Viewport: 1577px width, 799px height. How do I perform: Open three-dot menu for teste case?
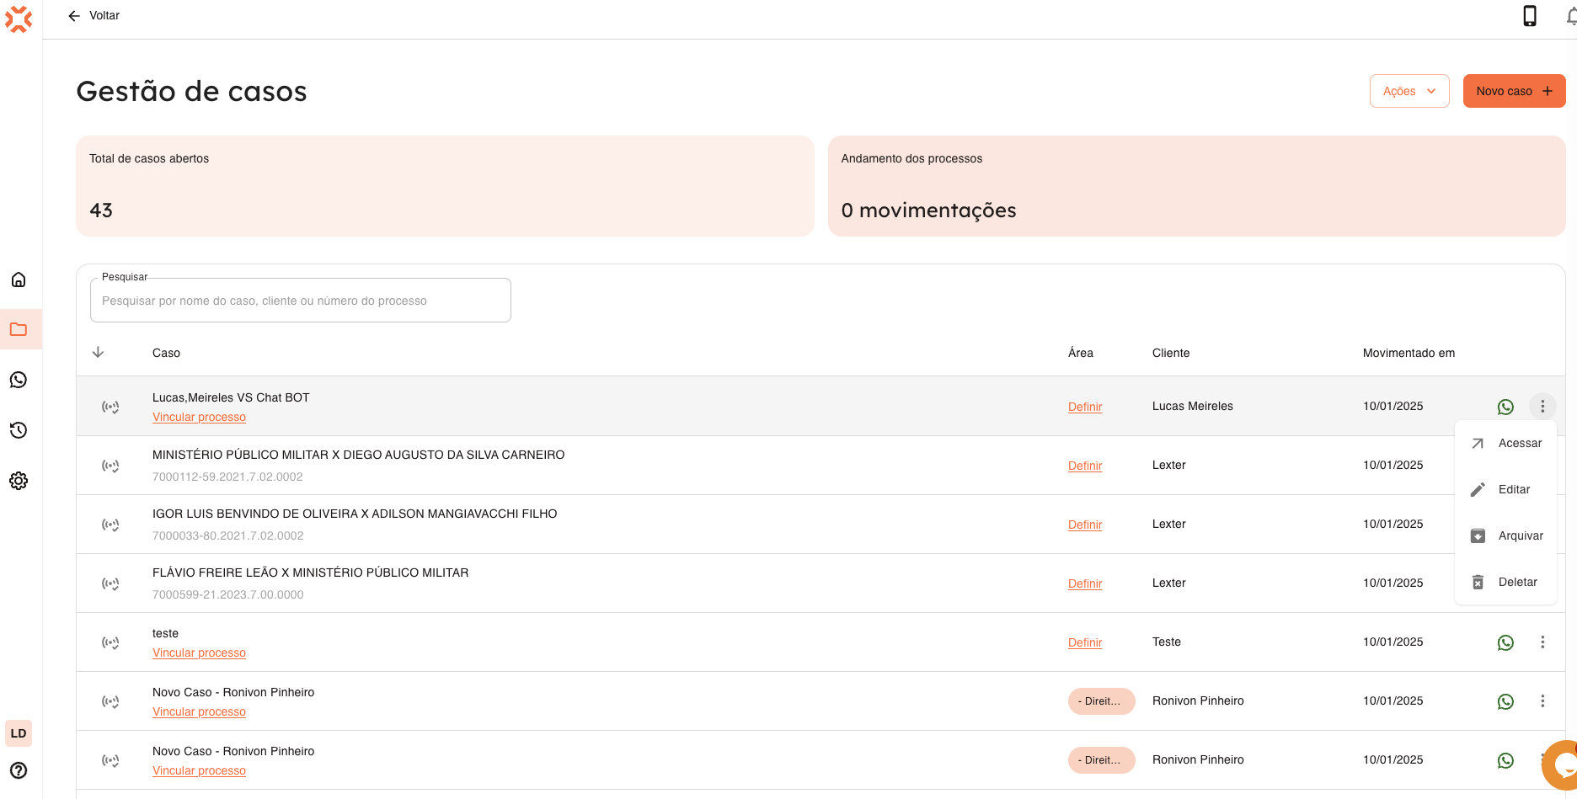click(1542, 642)
